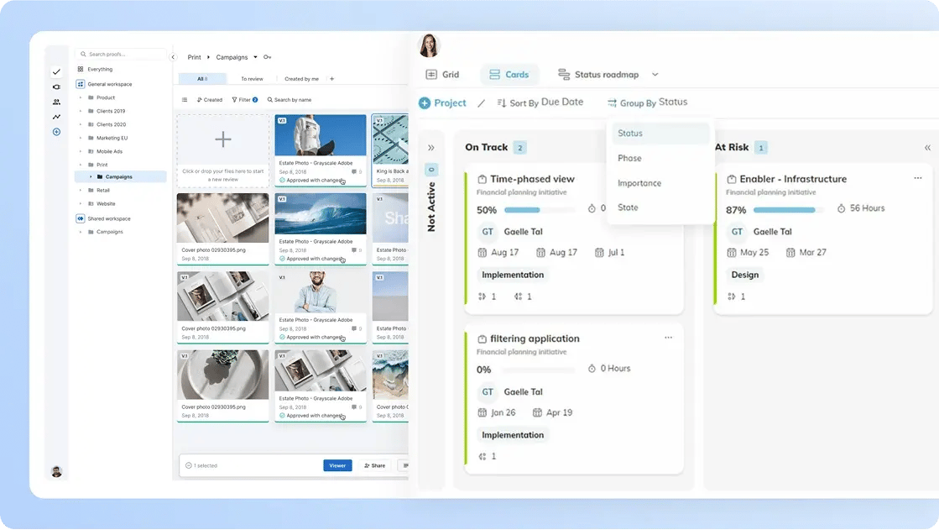Click the blue plus icon next to Project

(425, 103)
